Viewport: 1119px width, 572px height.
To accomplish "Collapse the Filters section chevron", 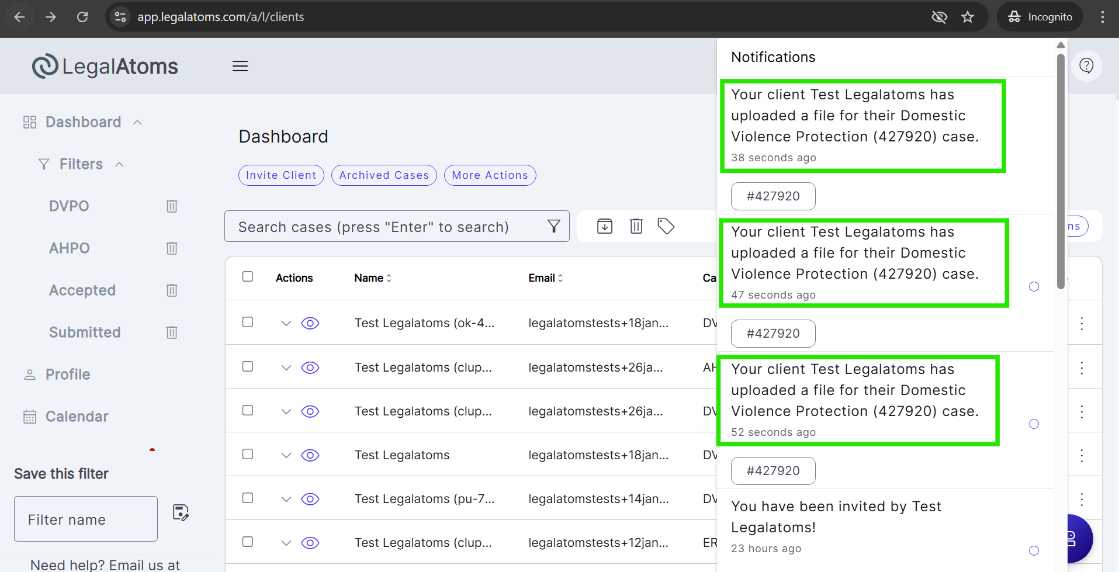I will [x=120, y=164].
